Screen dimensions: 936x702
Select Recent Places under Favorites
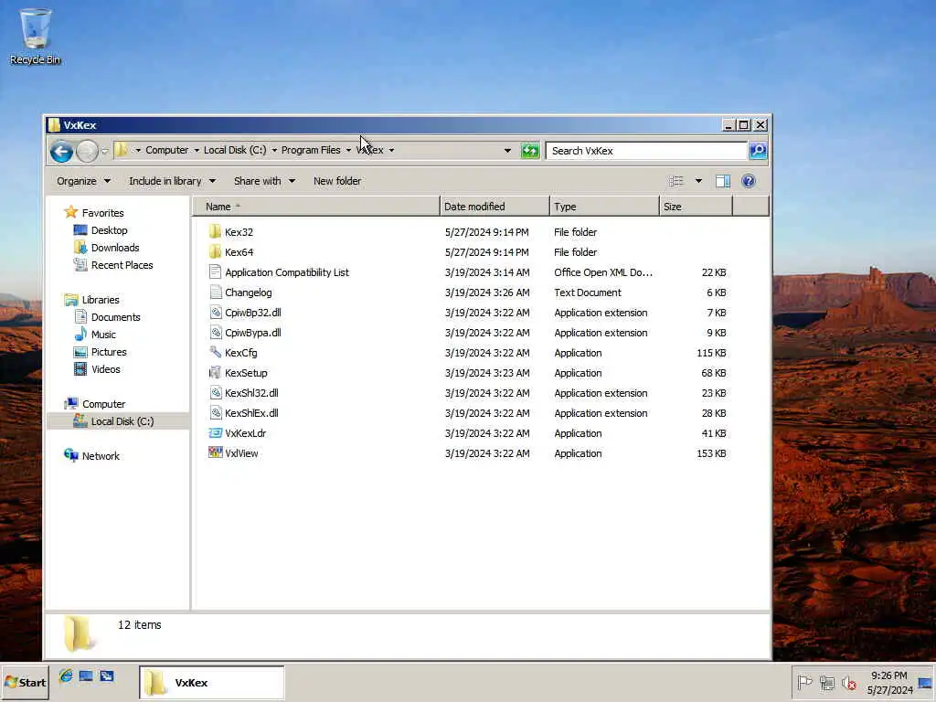[x=113, y=264]
